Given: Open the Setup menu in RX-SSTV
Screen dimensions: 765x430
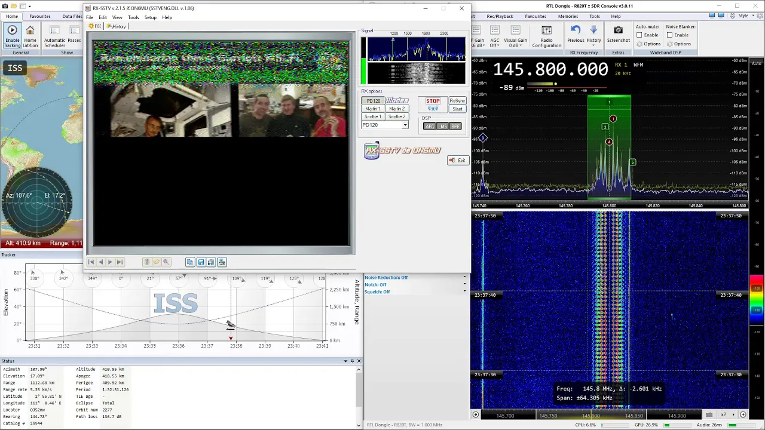Looking at the screenshot, I should (150, 17).
